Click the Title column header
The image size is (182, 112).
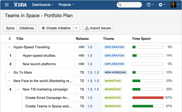click(x=20, y=39)
